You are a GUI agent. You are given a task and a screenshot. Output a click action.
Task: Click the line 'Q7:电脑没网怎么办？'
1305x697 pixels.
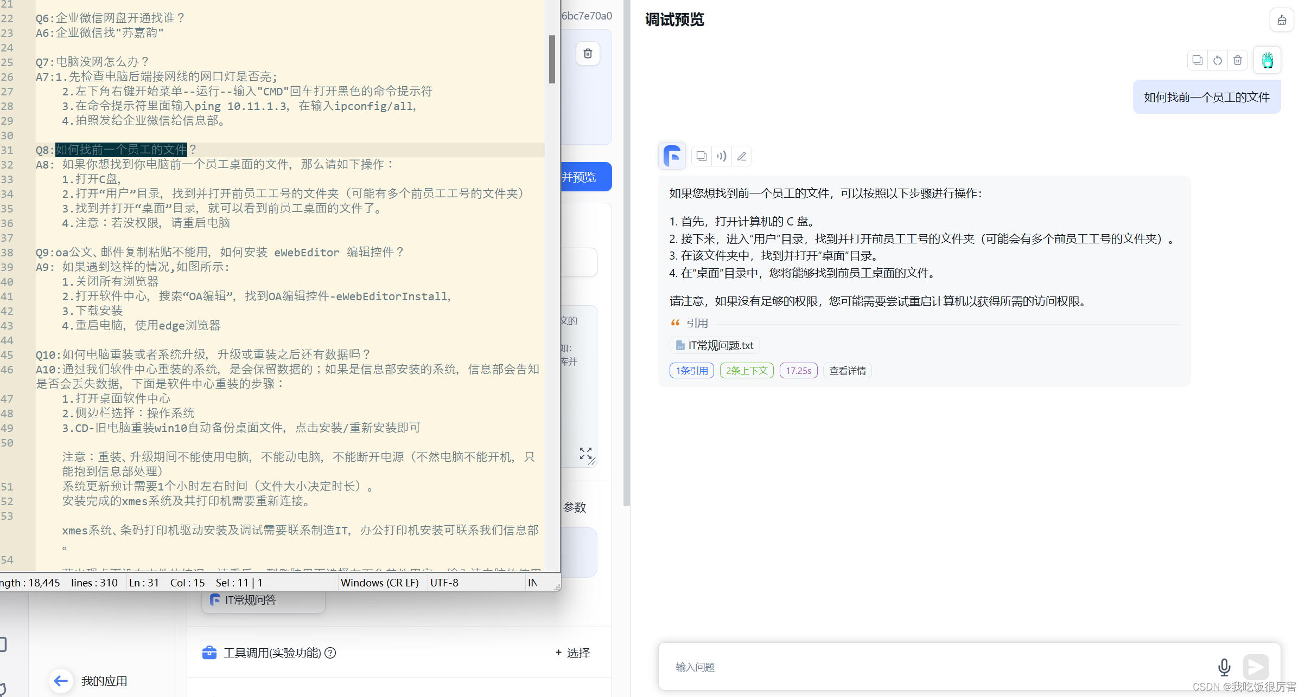(92, 62)
